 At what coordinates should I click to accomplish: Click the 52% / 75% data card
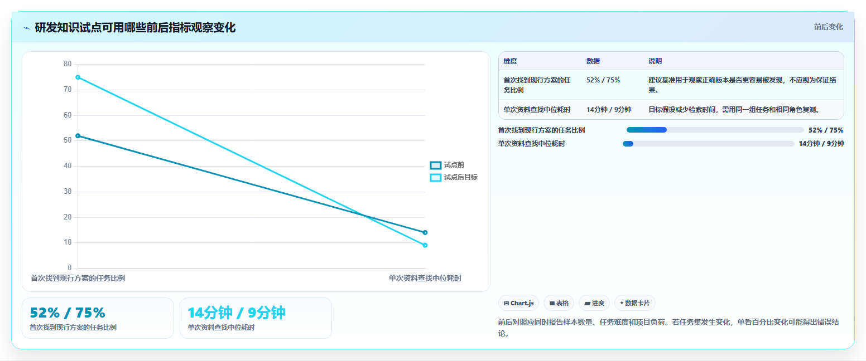pos(98,318)
